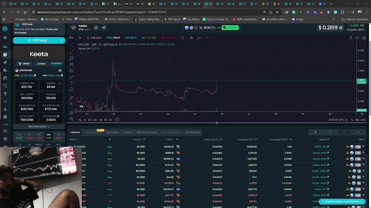
Task: Open the emoji icons tool in chart sidebar
Action: (x=72, y=90)
